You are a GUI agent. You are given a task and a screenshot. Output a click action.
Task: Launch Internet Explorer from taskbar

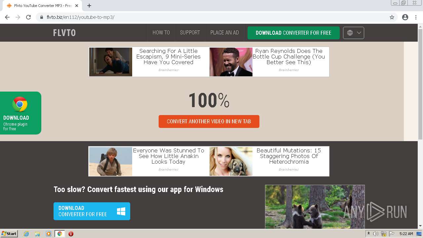point(26,234)
